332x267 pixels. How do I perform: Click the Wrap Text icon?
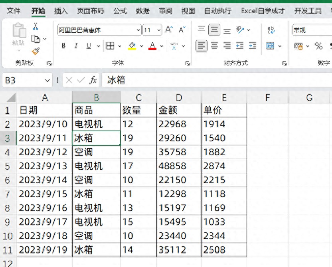click(x=271, y=30)
